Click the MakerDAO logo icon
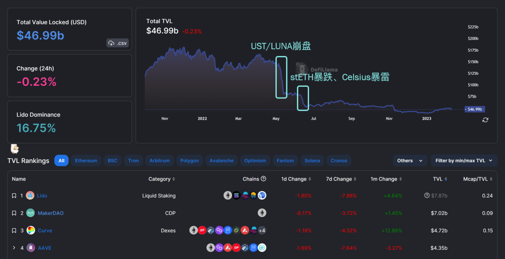505x259 pixels. click(30, 213)
